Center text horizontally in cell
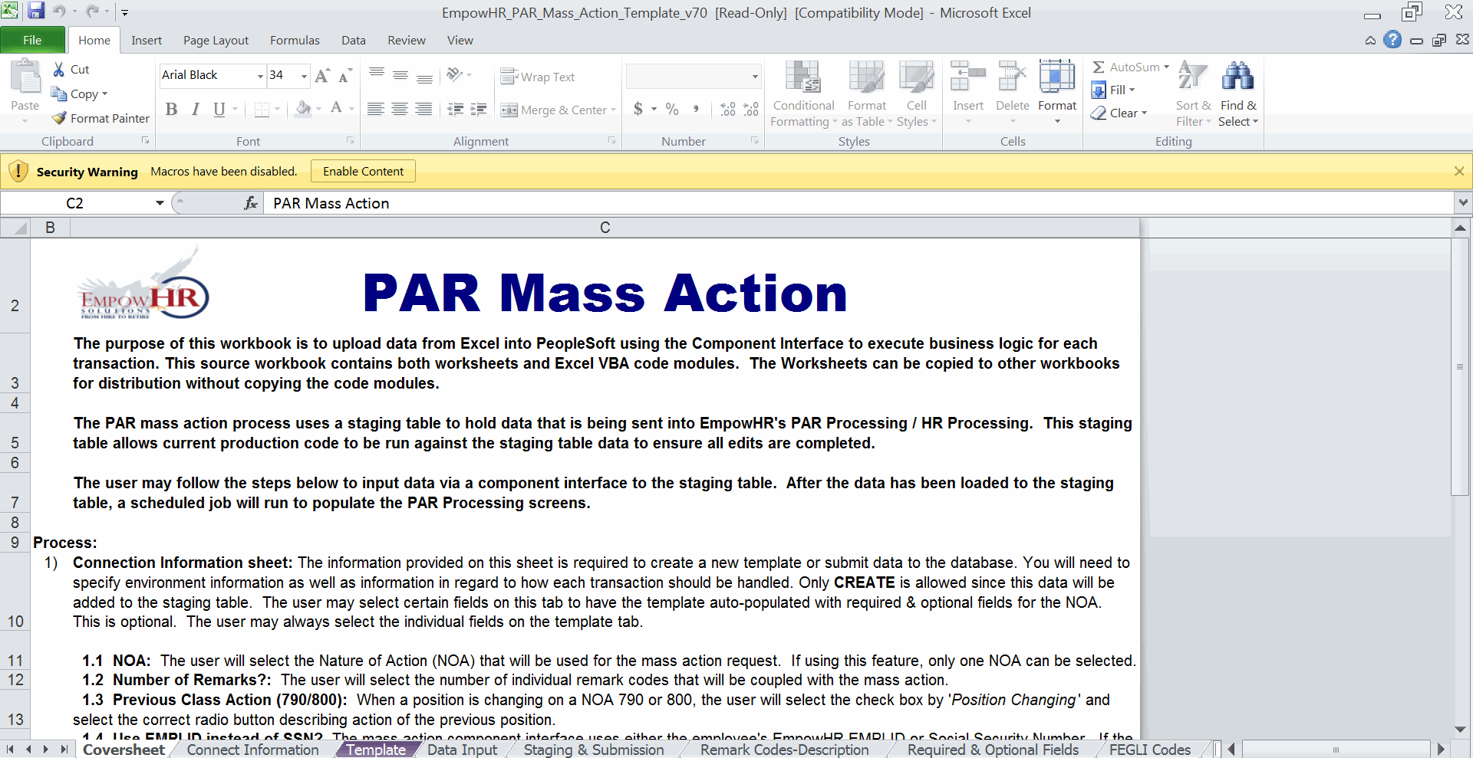The height and width of the screenshot is (758, 1473). point(400,109)
